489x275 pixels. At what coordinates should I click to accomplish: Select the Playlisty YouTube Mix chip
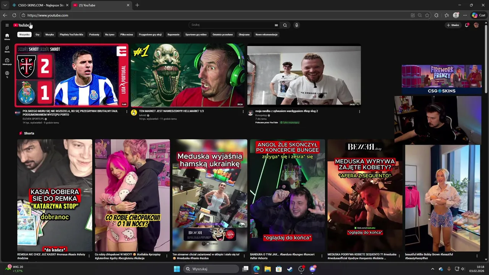tap(71, 34)
